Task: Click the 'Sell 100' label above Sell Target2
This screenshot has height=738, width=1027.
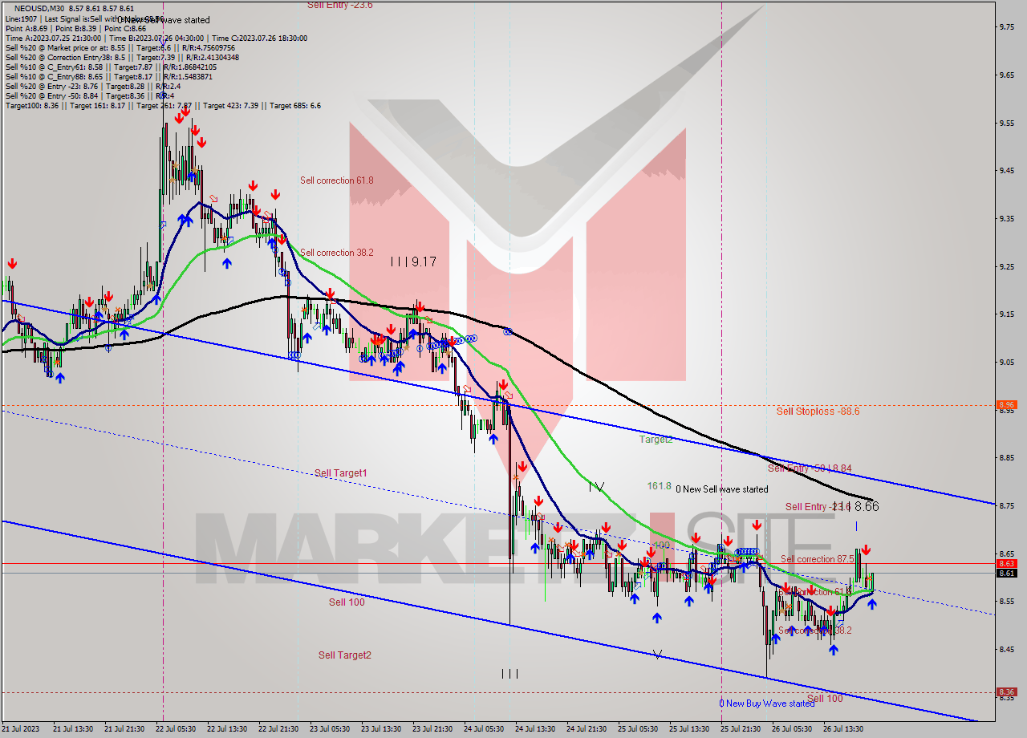Action: pyautogui.click(x=347, y=602)
